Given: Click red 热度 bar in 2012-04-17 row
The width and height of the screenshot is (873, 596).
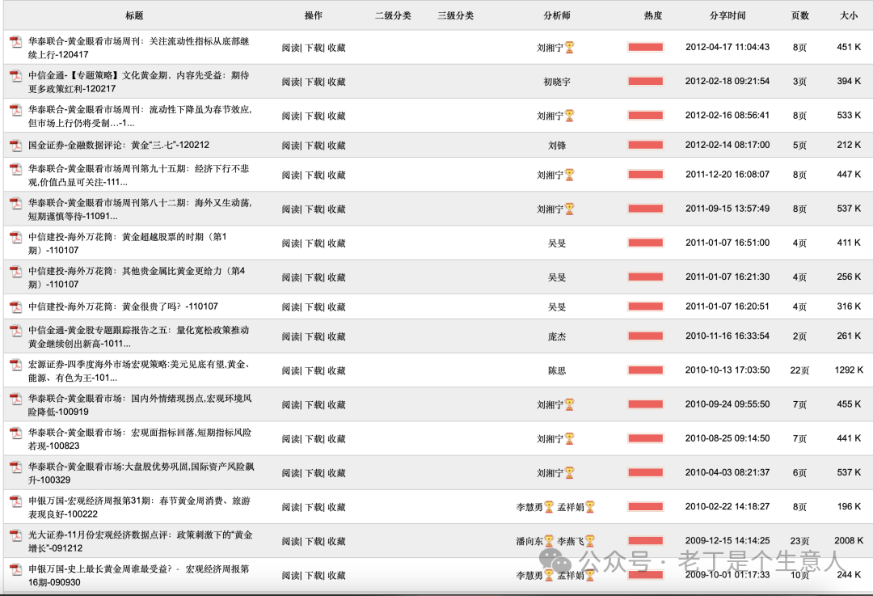Looking at the screenshot, I should (x=645, y=48).
